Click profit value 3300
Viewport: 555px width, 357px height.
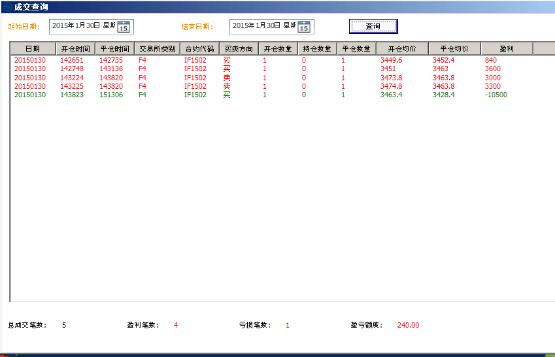pos(493,86)
